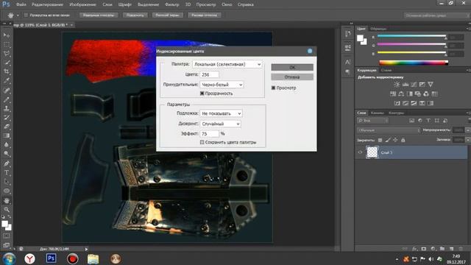Hide layer Слой 1 via eye icon

pyautogui.click(x=360, y=152)
